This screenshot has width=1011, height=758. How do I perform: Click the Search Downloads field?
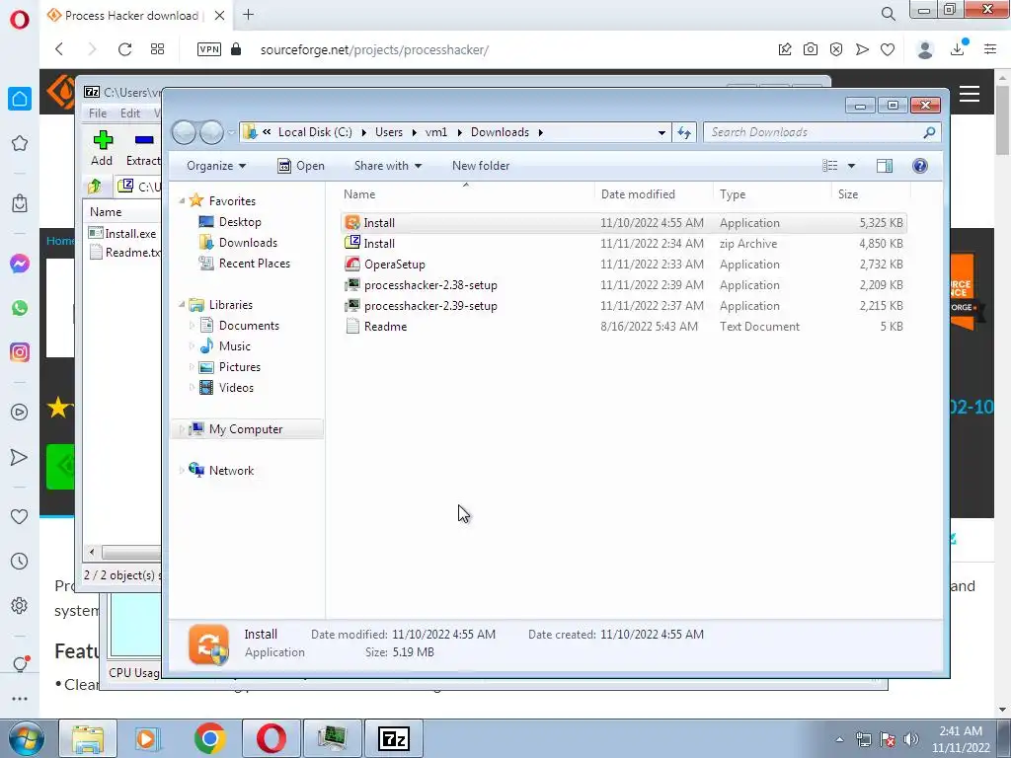[822, 132]
